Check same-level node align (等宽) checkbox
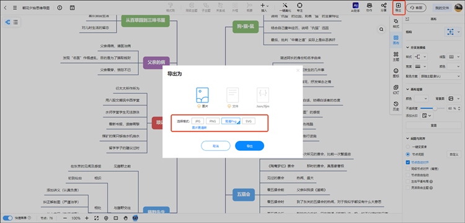 tap(408, 169)
